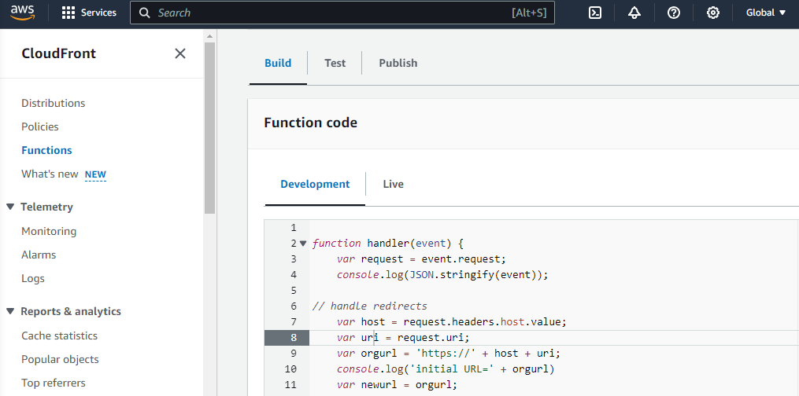
Task: Go to Distributions
Action: pyautogui.click(x=53, y=103)
